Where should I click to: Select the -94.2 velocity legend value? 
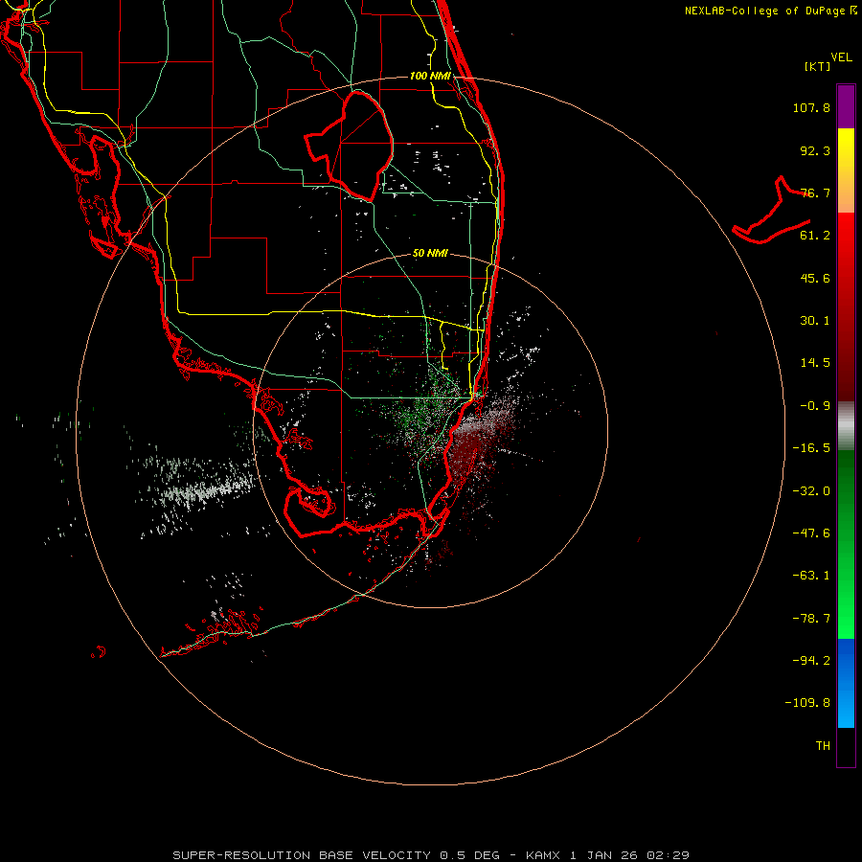point(811,661)
